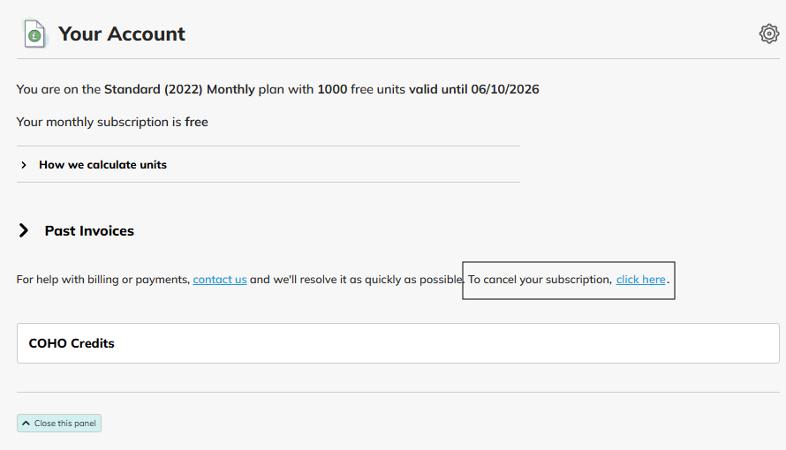Click the Past Invoices heading text
The width and height of the screenshot is (786, 450).
pyautogui.click(x=89, y=230)
